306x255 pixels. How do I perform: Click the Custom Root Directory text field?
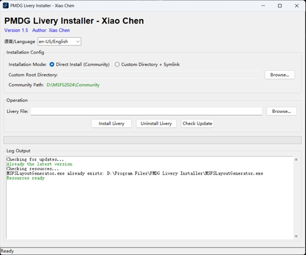tap(160, 75)
